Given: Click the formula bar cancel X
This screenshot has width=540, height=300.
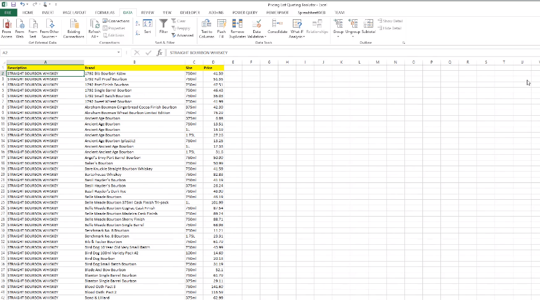Looking at the screenshot, I should [137, 53].
